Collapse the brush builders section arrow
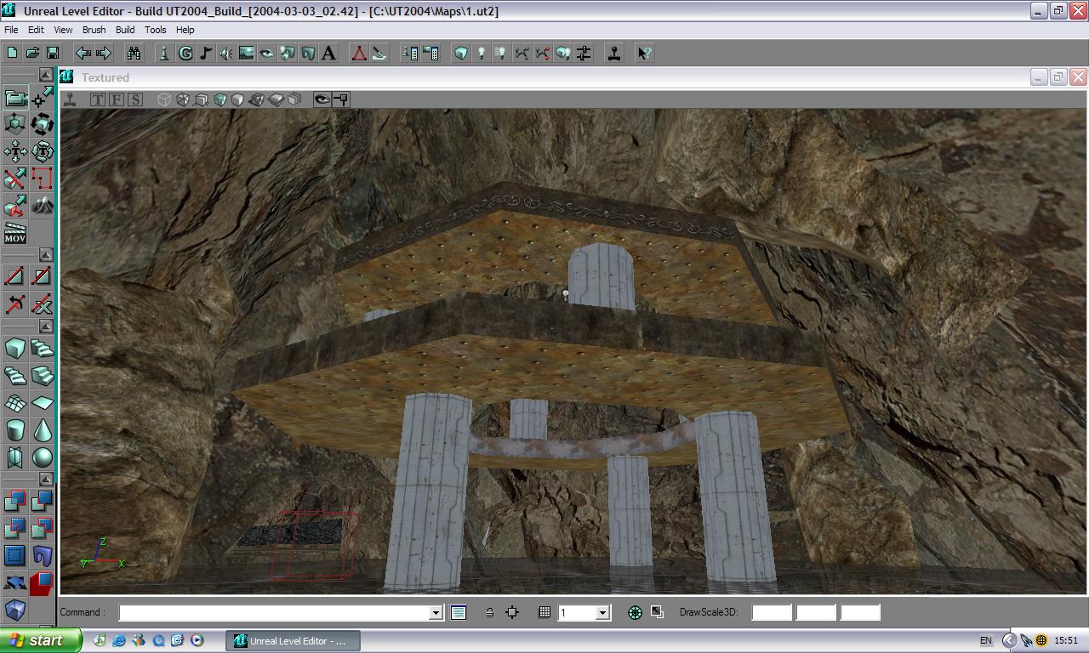Viewport: 1089px width, 653px height. 46,326
